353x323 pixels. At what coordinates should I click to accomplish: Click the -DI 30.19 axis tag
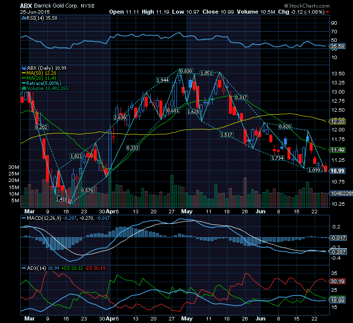coord(337,281)
